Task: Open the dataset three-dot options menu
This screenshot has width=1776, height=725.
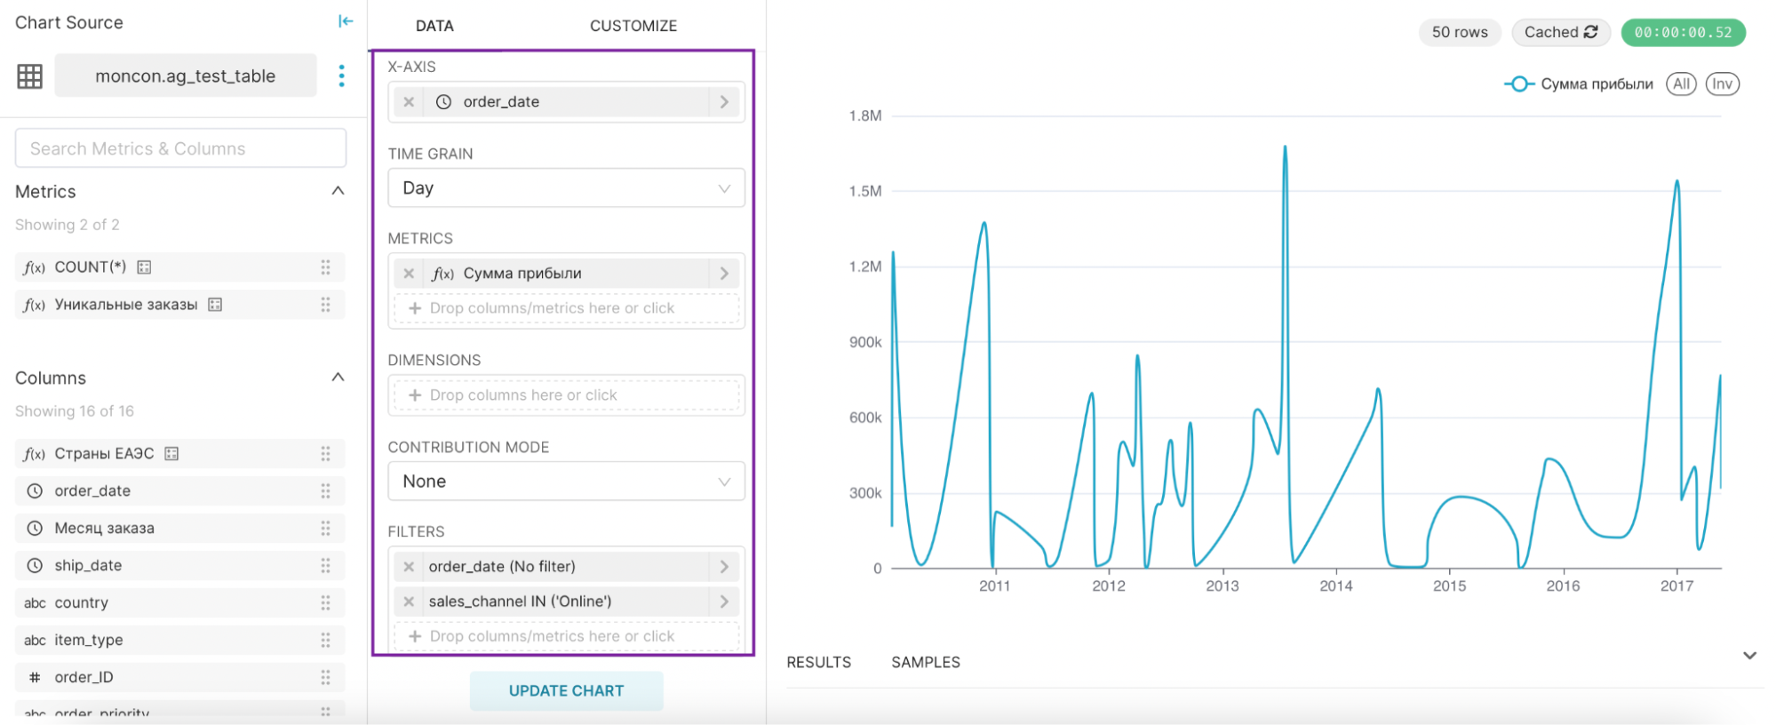Action: click(341, 76)
